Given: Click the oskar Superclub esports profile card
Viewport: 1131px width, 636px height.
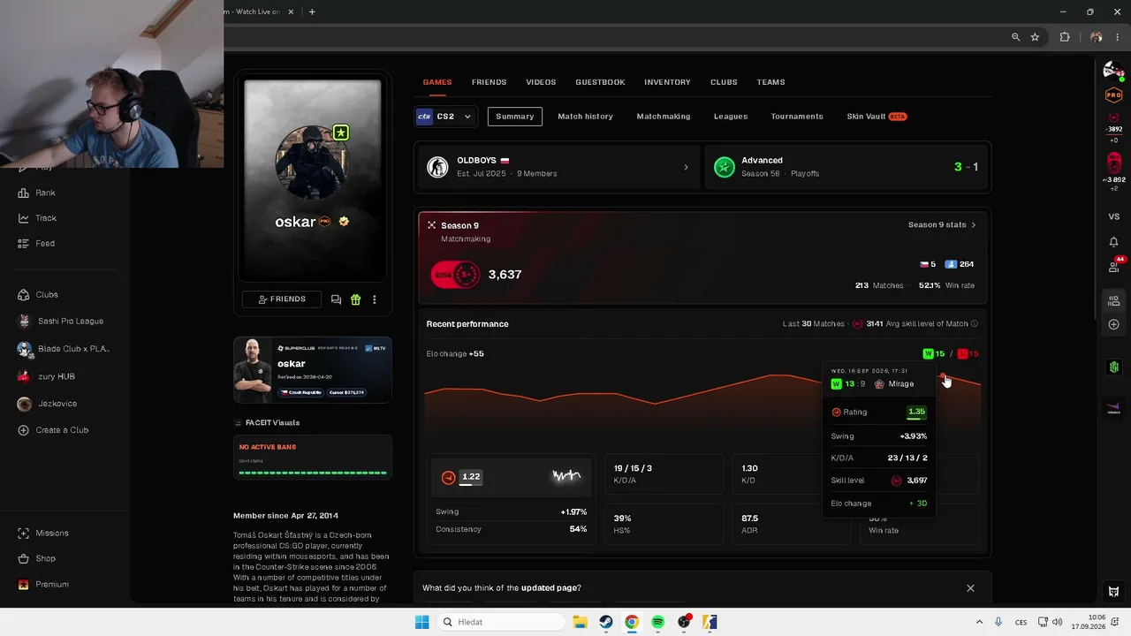Looking at the screenshot, I should click(313, 370).
